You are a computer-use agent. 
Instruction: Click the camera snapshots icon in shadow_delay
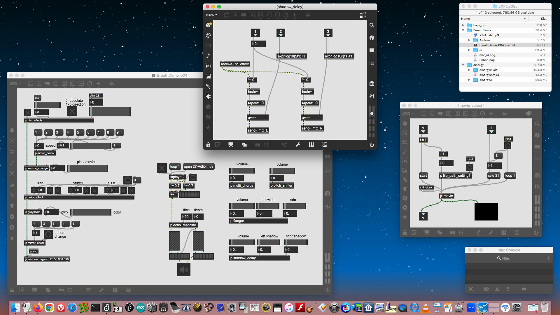pos(372,84)
